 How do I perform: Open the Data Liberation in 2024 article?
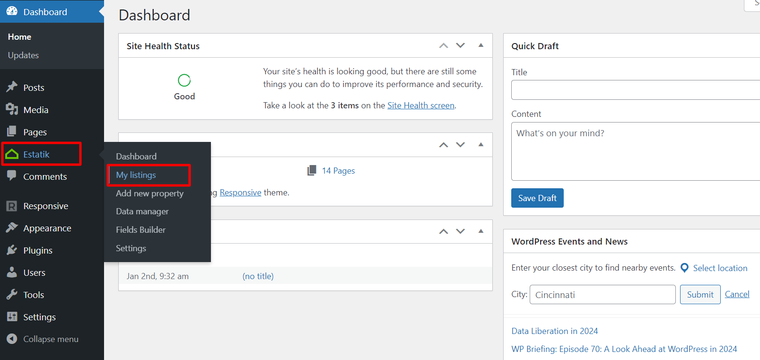555,331
